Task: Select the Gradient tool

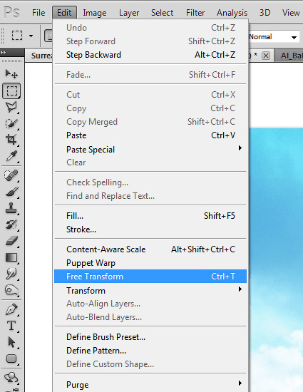Action: [x=11, y=257]
